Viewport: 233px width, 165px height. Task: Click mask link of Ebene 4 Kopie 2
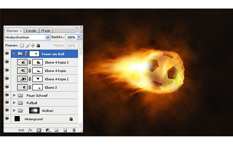pos(30,79)
